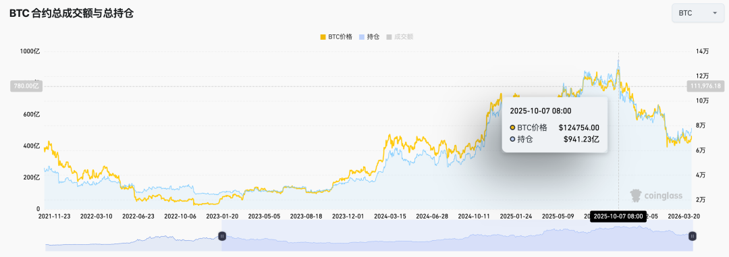The image size is (729, 257).
Task: Click the tooltip date 2025-10-07 08:00
Action: pos(541,111)
